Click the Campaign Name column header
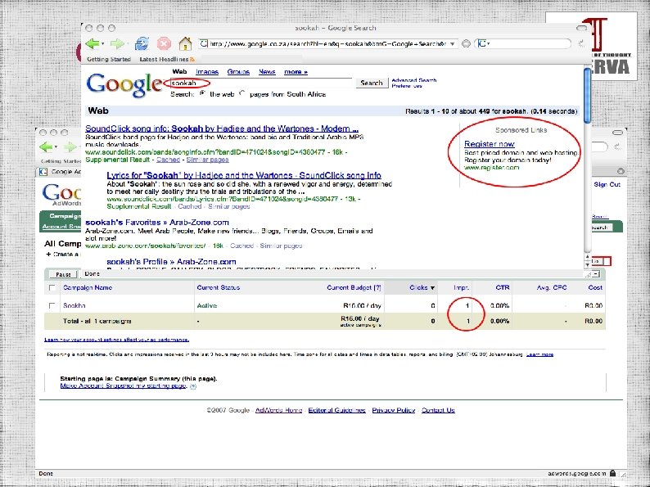650x487 pixels. tap(88, 287)
